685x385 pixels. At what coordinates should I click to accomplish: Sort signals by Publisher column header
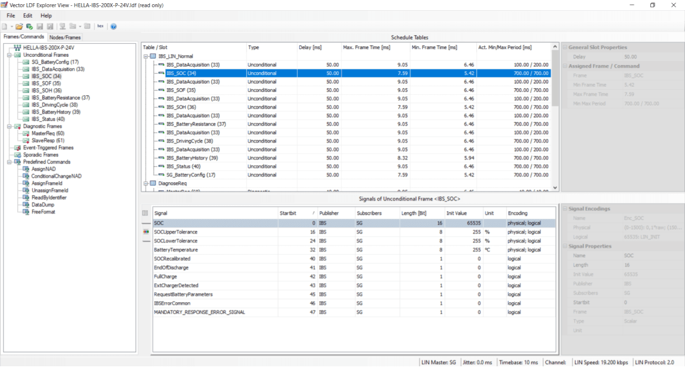tap(336, 213)
